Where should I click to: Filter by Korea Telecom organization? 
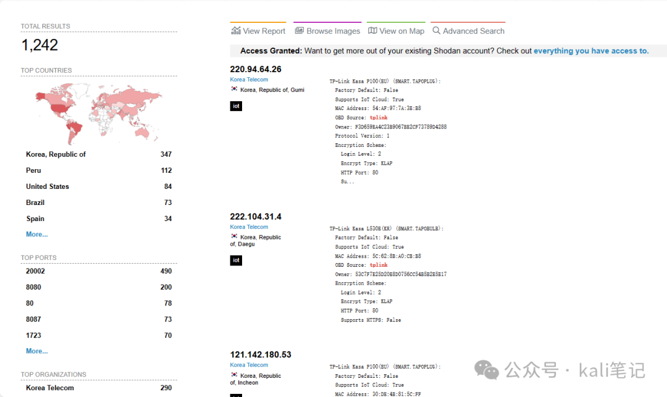click(x=99, y=388)
